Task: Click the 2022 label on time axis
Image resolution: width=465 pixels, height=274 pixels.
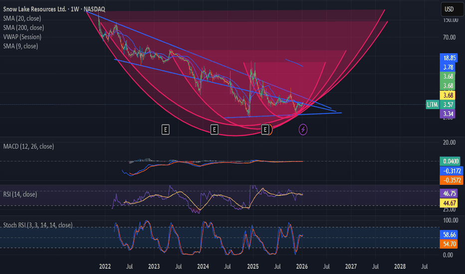Action: 105,267
